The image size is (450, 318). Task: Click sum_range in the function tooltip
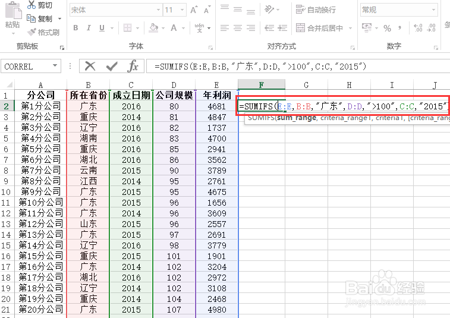coord(297,118)
